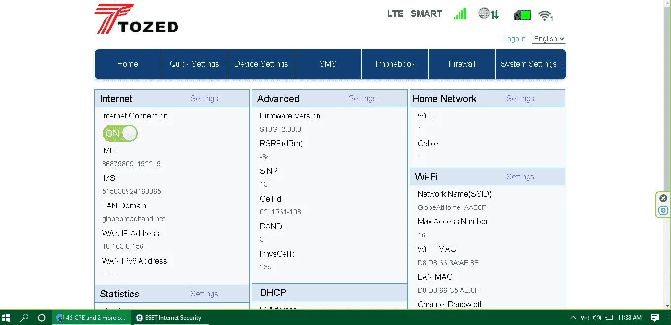Click WAN IP address 10.163.8.156
671x325 pixels.
click(x=123, y=246)
